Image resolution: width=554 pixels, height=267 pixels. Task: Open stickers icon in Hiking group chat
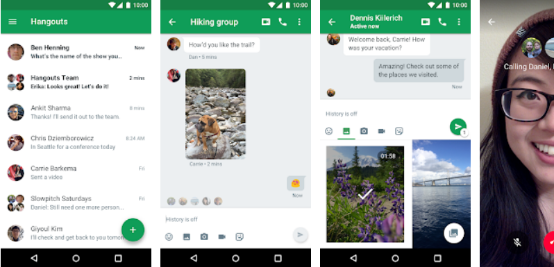[240, 236]
